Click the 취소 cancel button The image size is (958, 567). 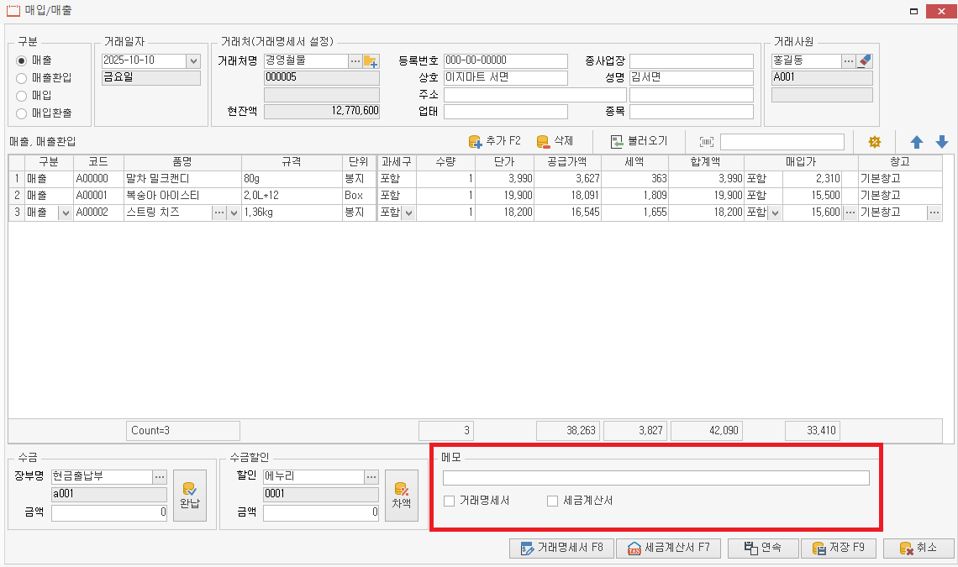click(918, 549)
